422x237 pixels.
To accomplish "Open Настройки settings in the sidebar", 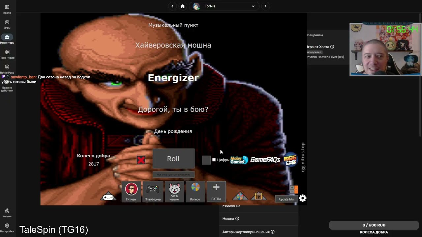I will tap(7, 228).
